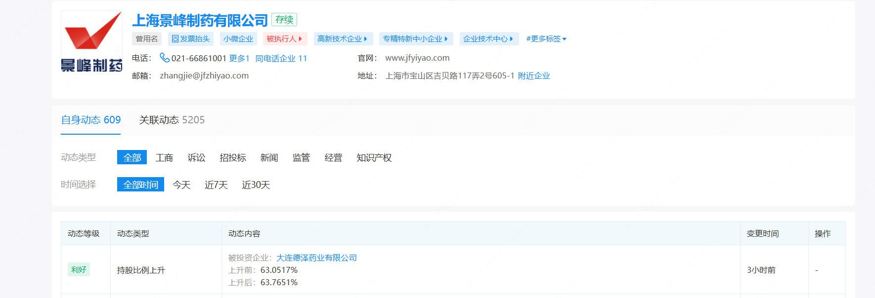Switch to 关联动态 5205 tab
This screenshot has width=875, height=298.
tap(172, 120)
